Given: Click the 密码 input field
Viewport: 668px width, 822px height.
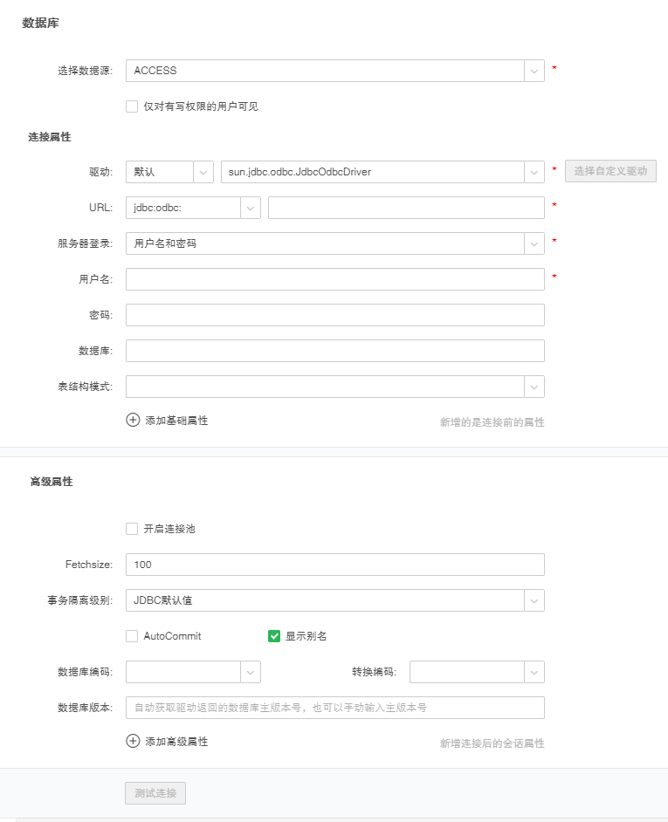Looking at the screenshot, I should [x=334, y=315].
